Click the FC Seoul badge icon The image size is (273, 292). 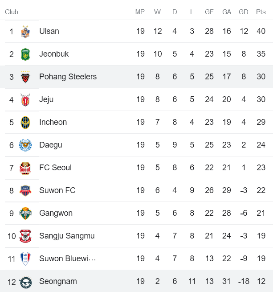click(x=25, y=168)
